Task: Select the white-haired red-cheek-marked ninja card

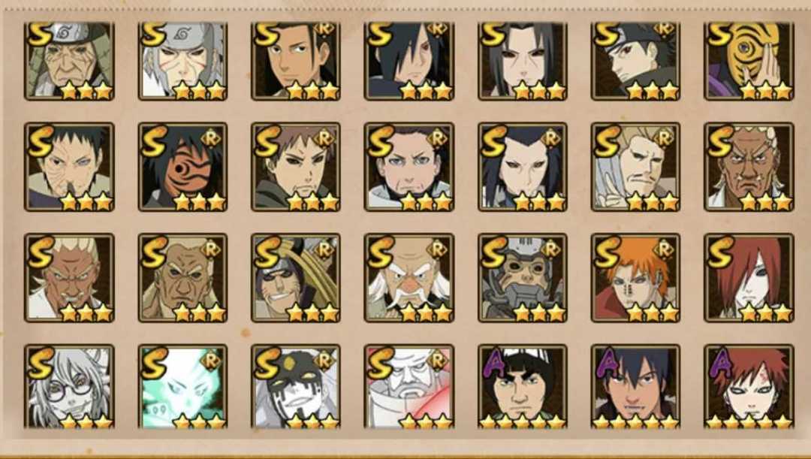Action: (182, 61)
